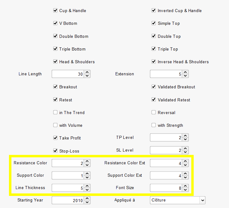Disable Inverse Head & Shoulders pattern
Image resolution: width=229 pixels, height=208 pixels.
pyautogui.click(x=153, y=61)
